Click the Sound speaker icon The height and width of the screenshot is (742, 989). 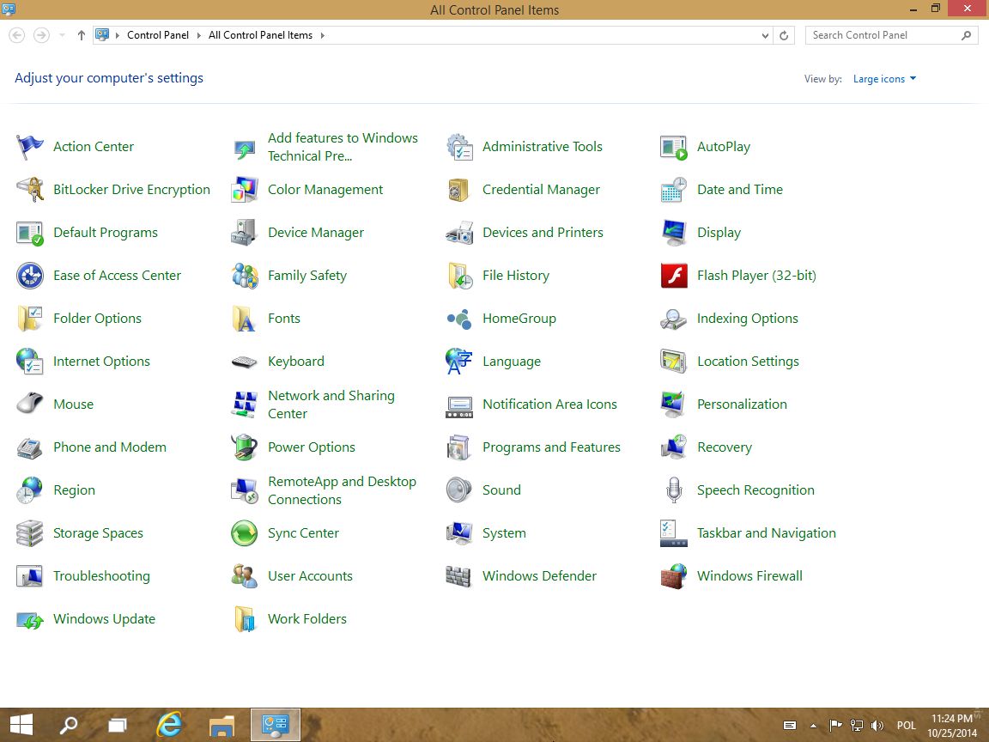click(x=458, y=490)
